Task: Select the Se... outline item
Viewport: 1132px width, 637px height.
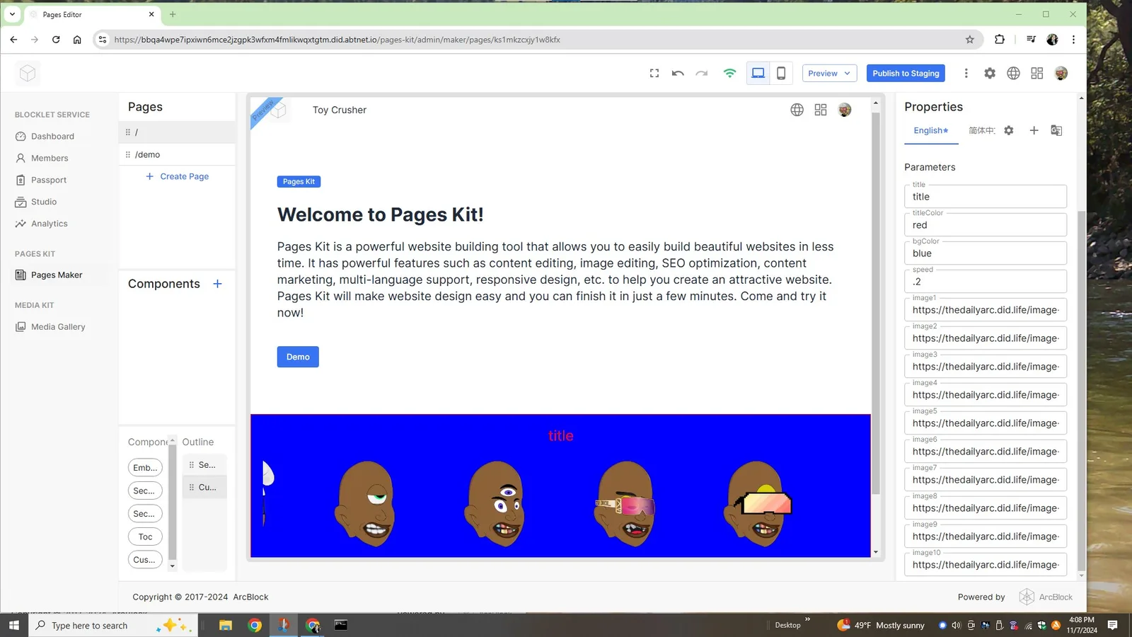Action: [204, 465]
